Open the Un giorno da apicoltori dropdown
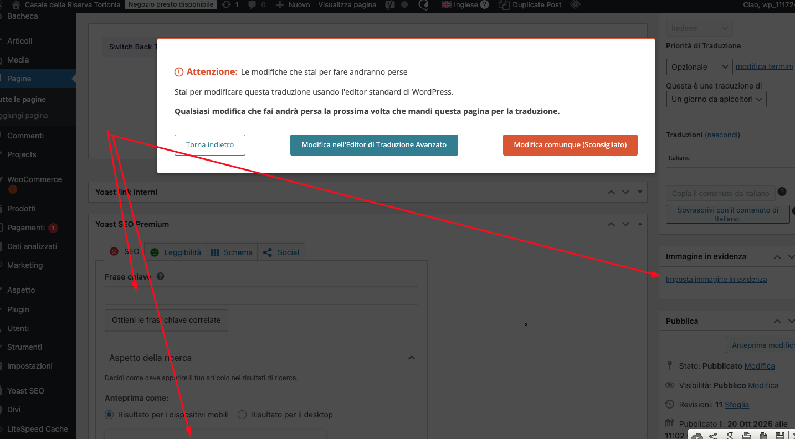795x439 pixels. click(x=716, y=100)
